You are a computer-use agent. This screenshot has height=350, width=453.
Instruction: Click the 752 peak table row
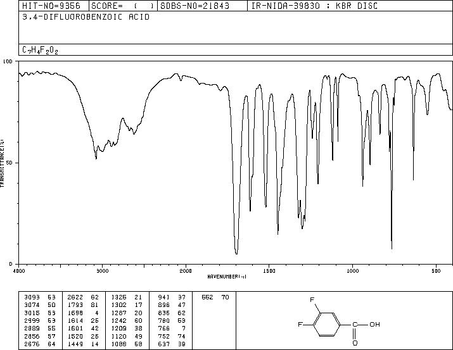[172, 337]
